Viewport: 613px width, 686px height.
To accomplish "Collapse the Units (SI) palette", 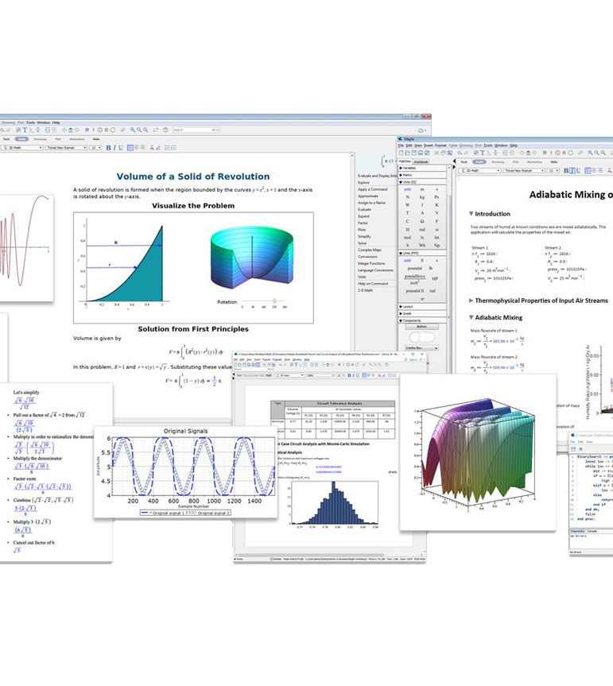I will tap(422, 182).
